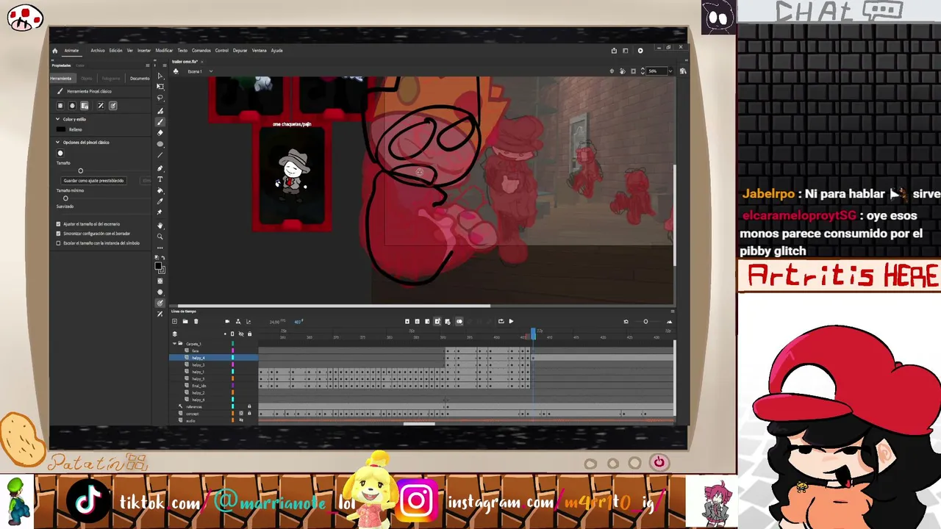Toggle object drawing mode in Properties panel
The width and height of the screenshot is (941, 529).
pos(60,106)
